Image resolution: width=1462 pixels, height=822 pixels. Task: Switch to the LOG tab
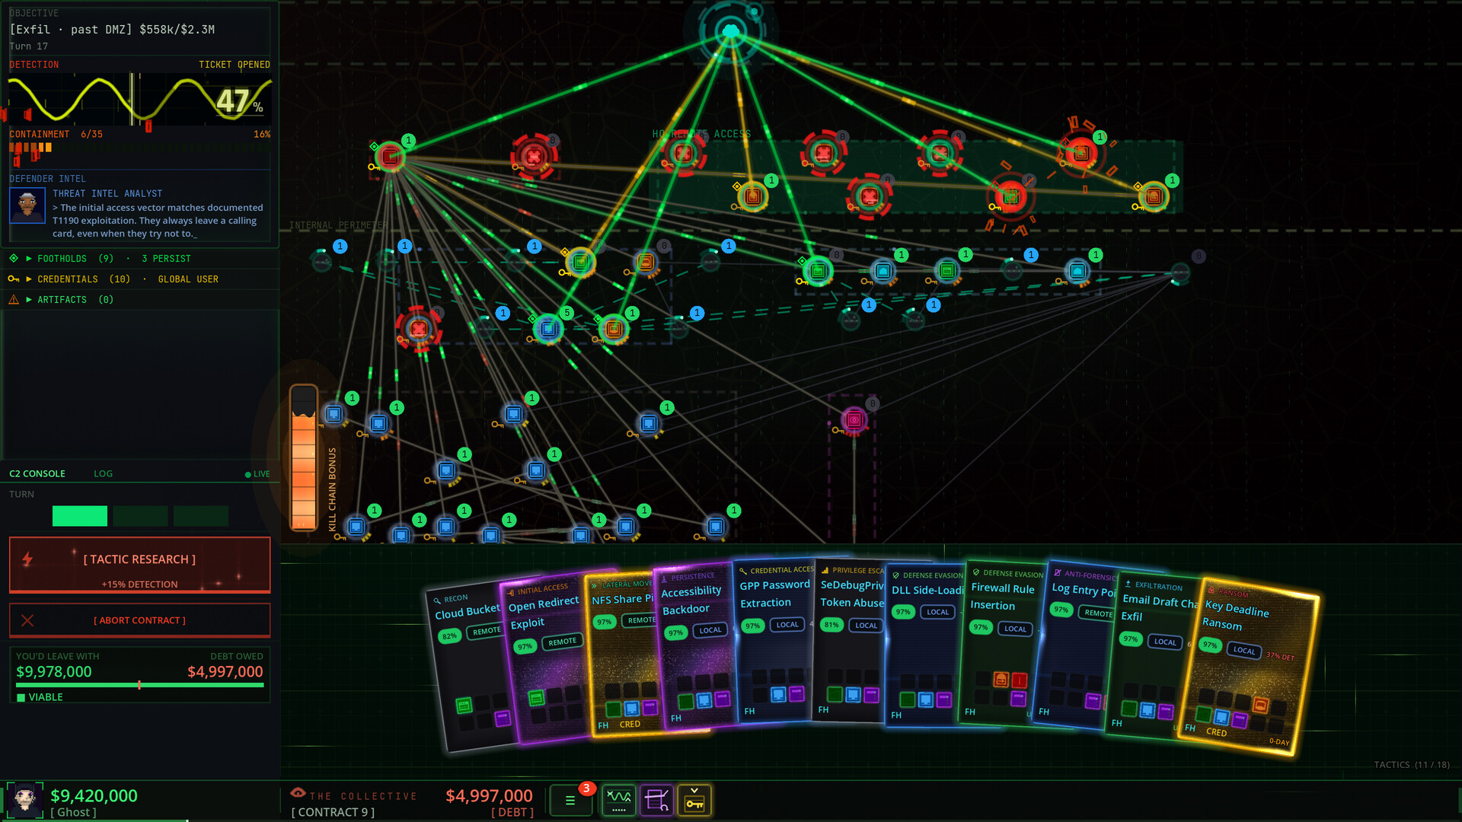click(x=103, y=473)
